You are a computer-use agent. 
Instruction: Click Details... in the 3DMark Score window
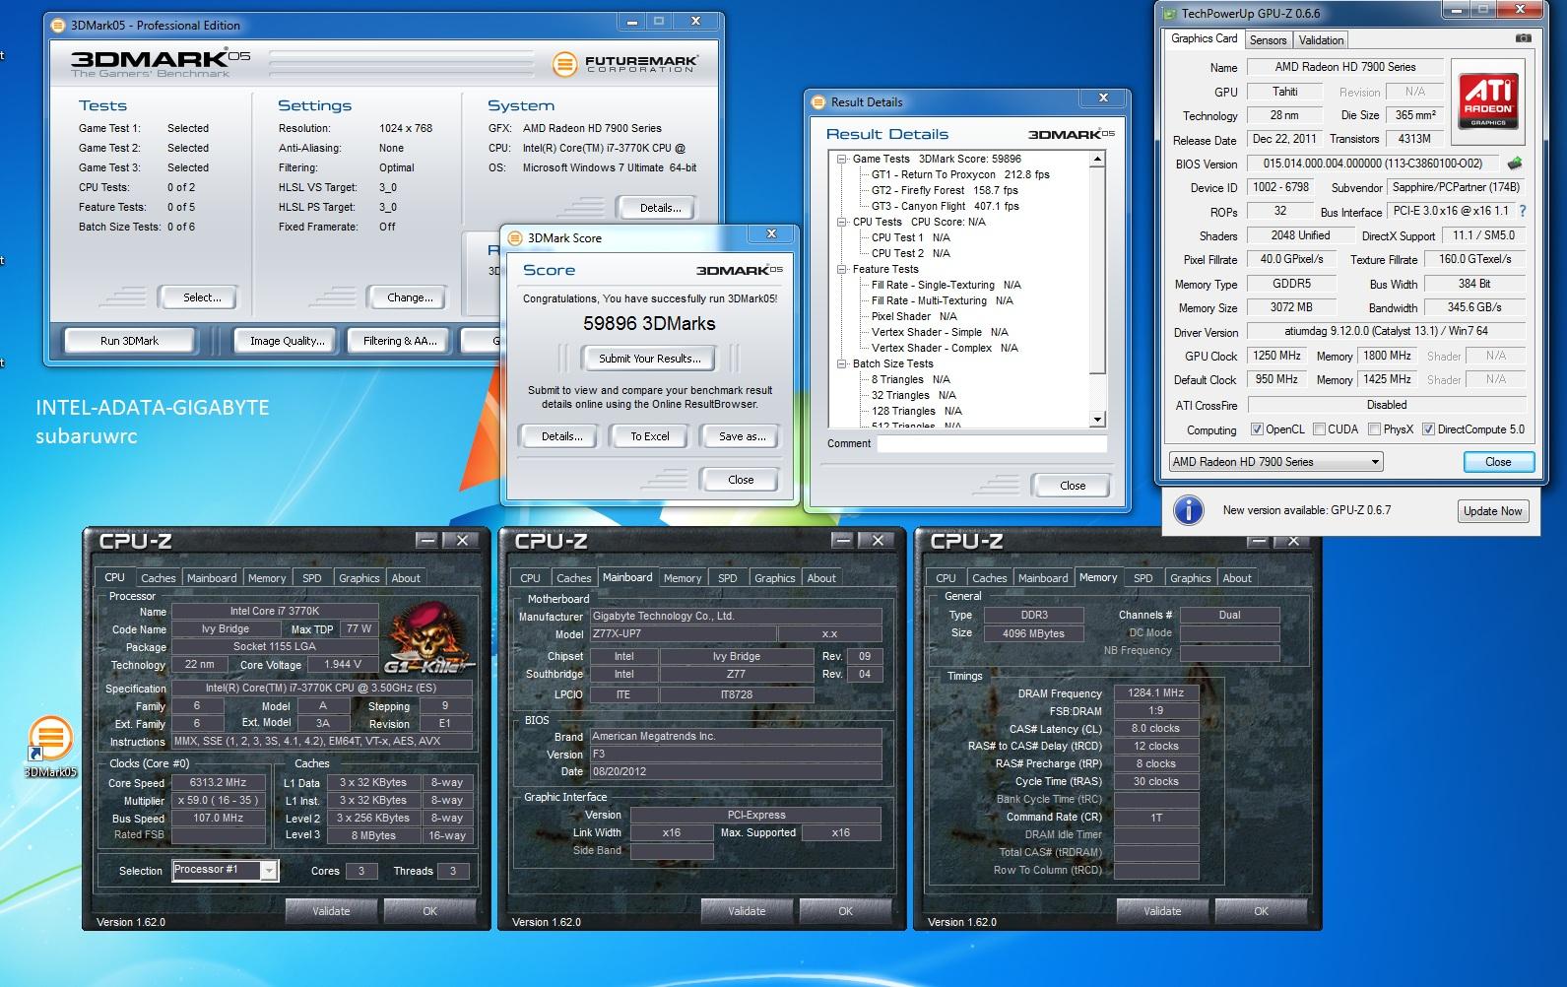(561, 436)
